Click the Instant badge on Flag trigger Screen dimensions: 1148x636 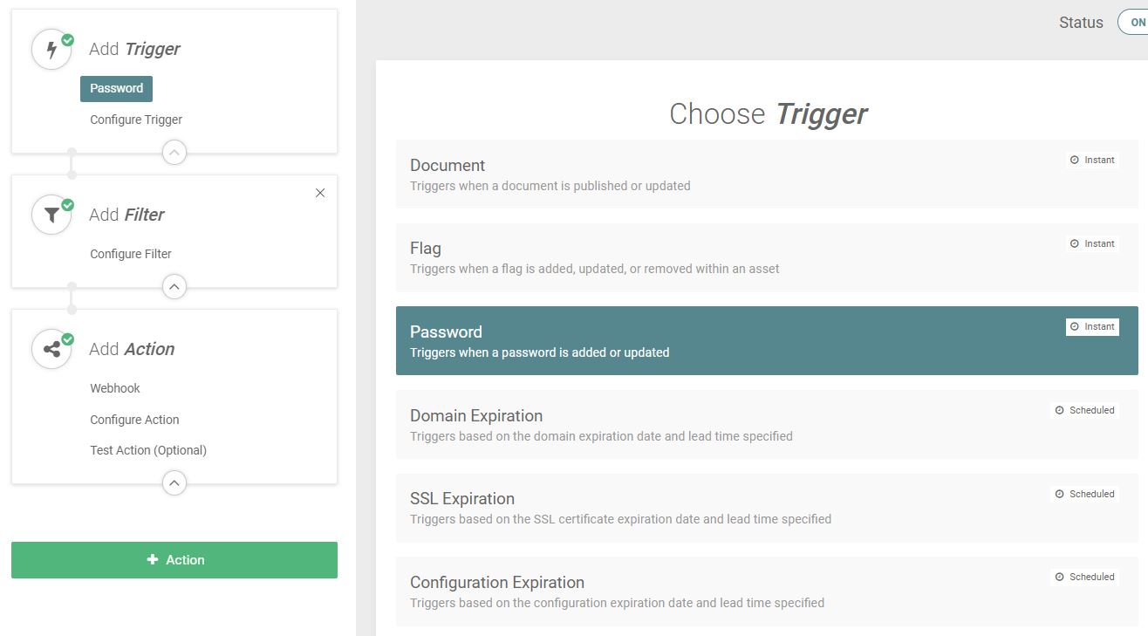pyautogui.click(x=1092, y=243)
